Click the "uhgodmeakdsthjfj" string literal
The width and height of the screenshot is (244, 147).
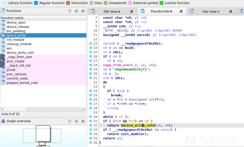tap(131, 69)
